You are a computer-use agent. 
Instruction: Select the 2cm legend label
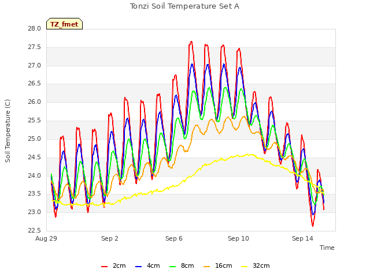[119, 265]
